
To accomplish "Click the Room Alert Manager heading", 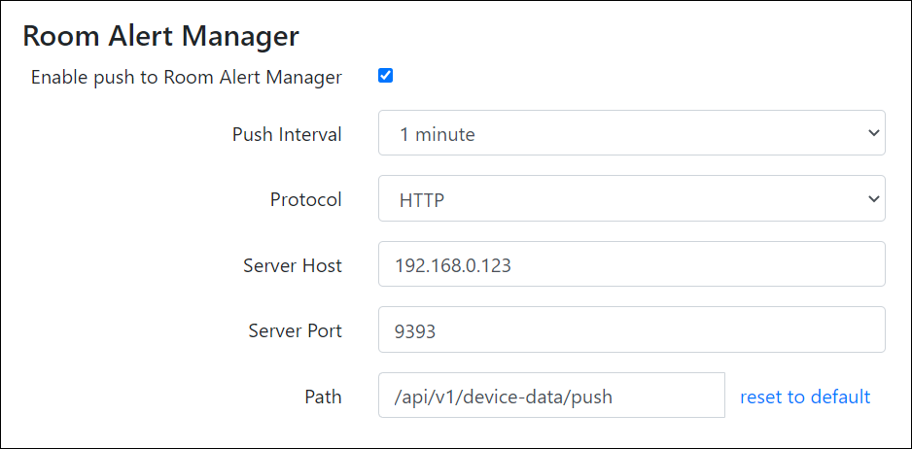I will pyautogui.click(x=160, y=36).
